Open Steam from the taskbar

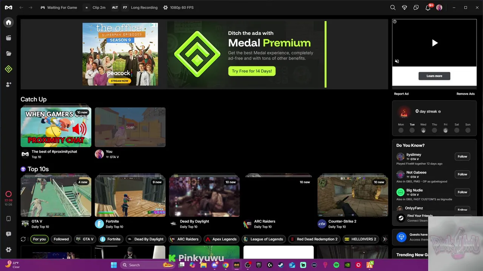point(281,265)
